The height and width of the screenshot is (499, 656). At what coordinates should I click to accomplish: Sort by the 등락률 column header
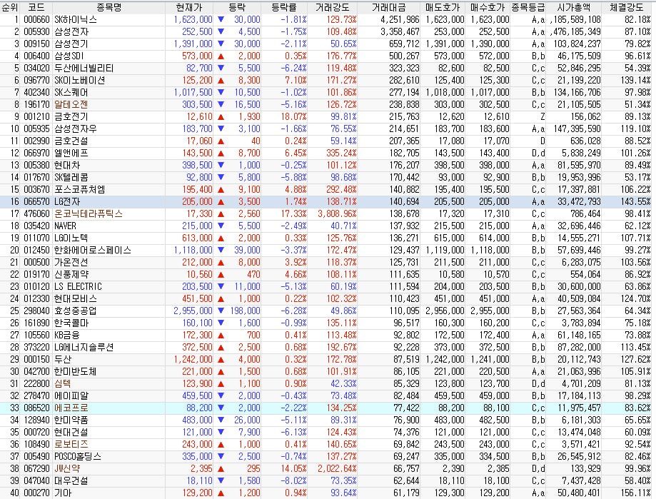[x=284, y=7]
